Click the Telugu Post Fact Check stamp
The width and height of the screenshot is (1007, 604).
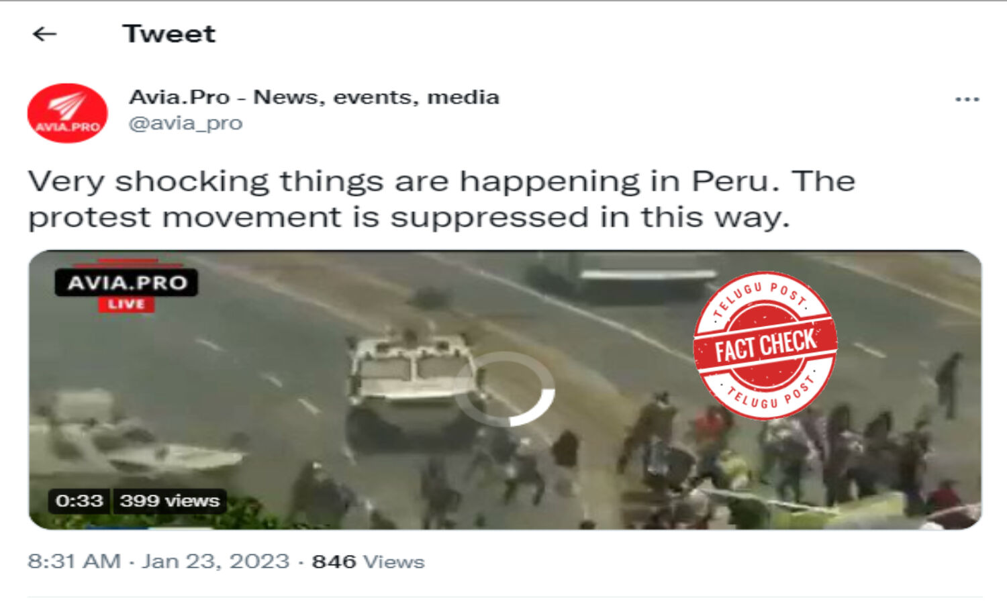(765, 345)
